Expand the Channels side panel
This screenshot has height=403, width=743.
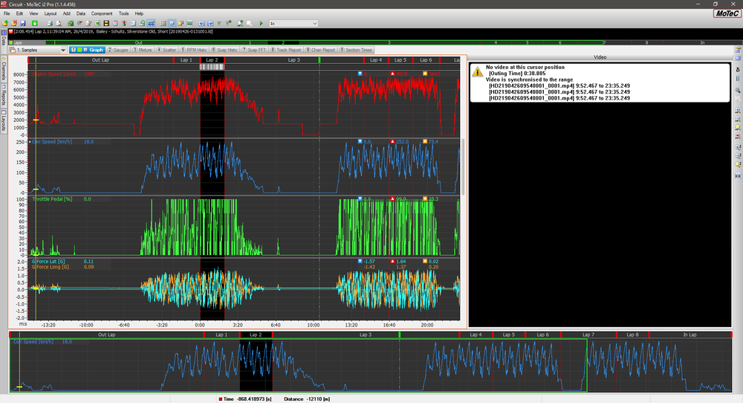[x=4, y=69]
